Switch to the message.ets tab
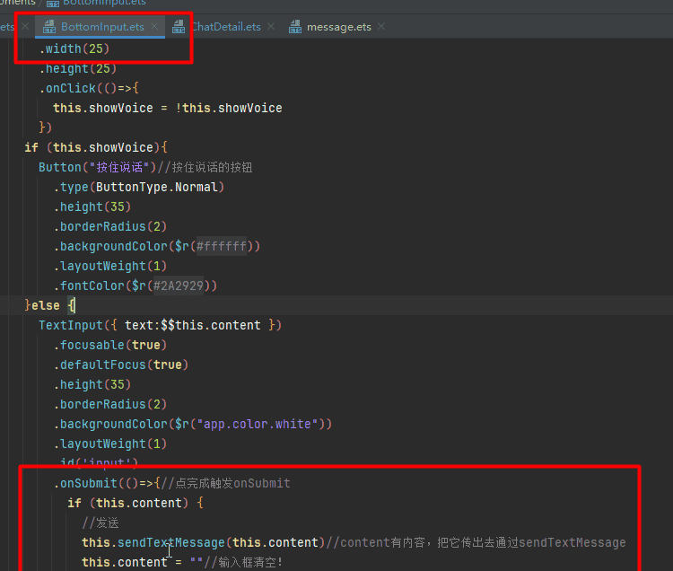 click(338, 27)
